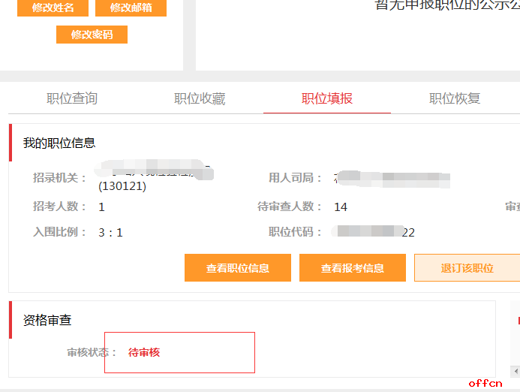
Task: Open 修改密码 to change password
Action: 92,35
